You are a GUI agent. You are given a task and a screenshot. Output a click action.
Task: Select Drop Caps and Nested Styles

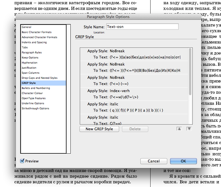39,78
